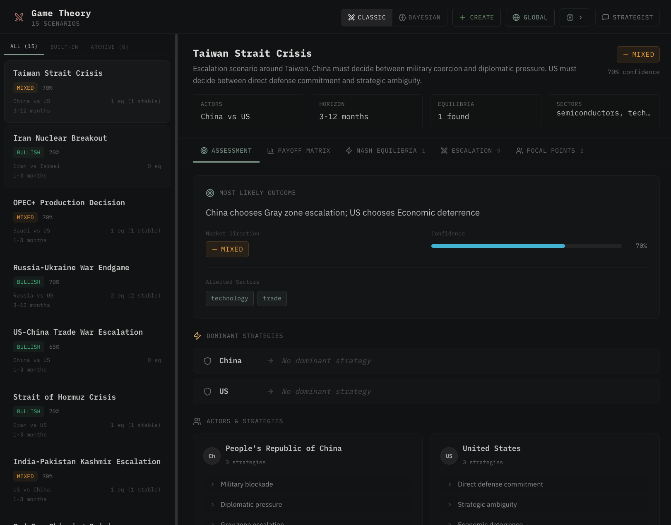Click the crossed swords Game Theory logo
Viewport: 671px width, 525px height.
[19, 17]
